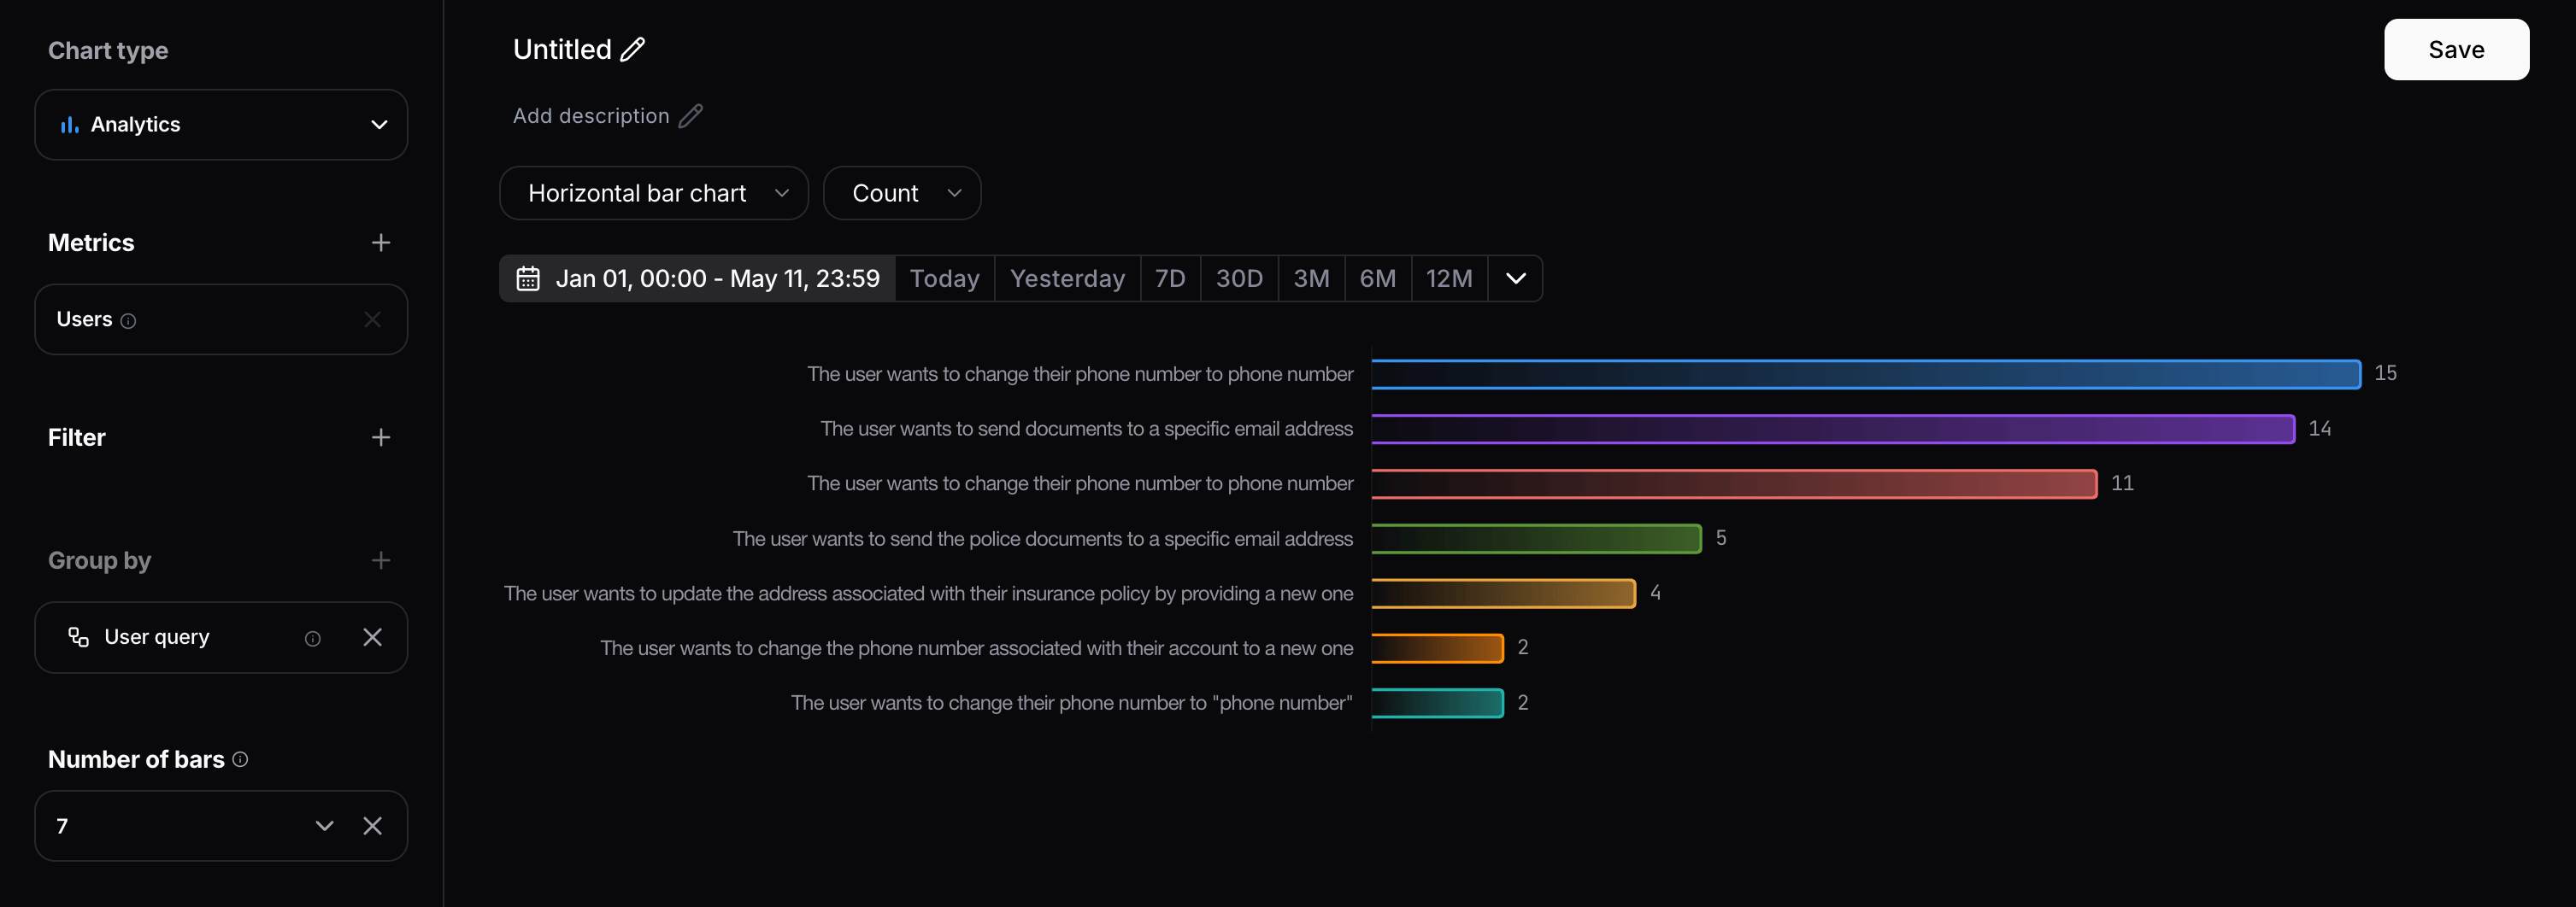Viewport: 2576px width, 907px height.
Task: Add a new metric with plus icon
Action: tap(381, 243)
